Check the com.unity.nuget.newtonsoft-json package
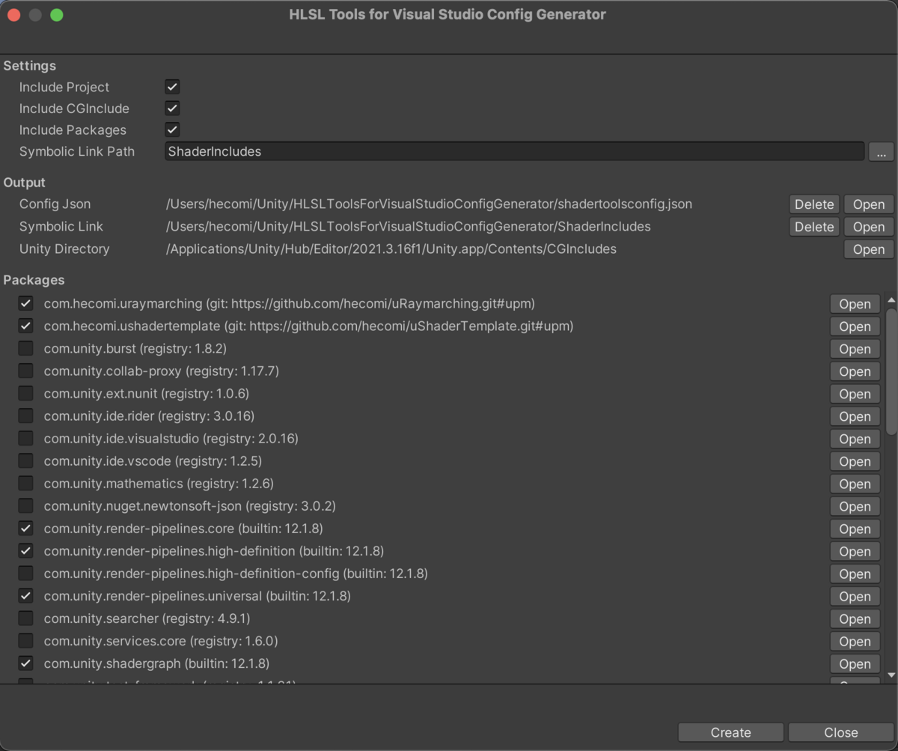Screen dimensions: 898x751 pyautogui.click(x=26, y=505)
